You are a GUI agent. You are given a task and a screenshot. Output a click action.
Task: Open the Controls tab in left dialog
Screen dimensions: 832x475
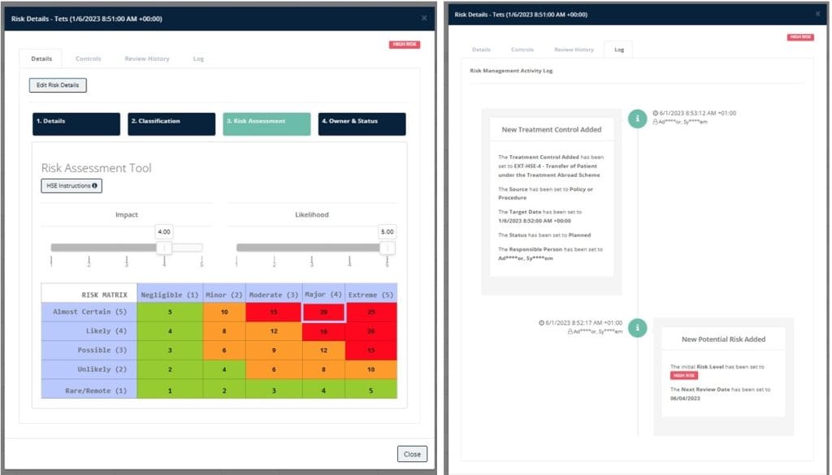coord(88,58)
